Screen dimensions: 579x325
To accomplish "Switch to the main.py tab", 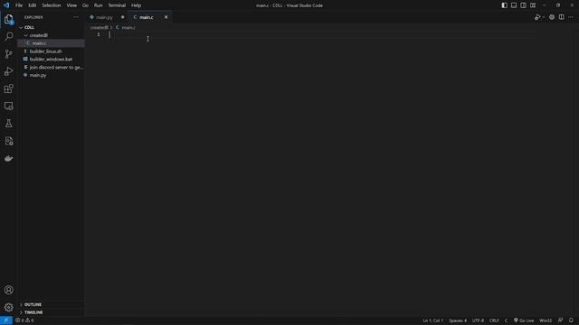I will click(105, 17).
